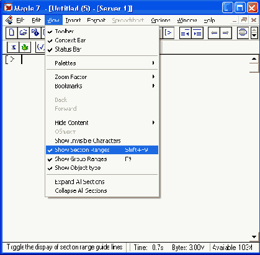Expand the Bookmarks submenu

click(102, 86)
